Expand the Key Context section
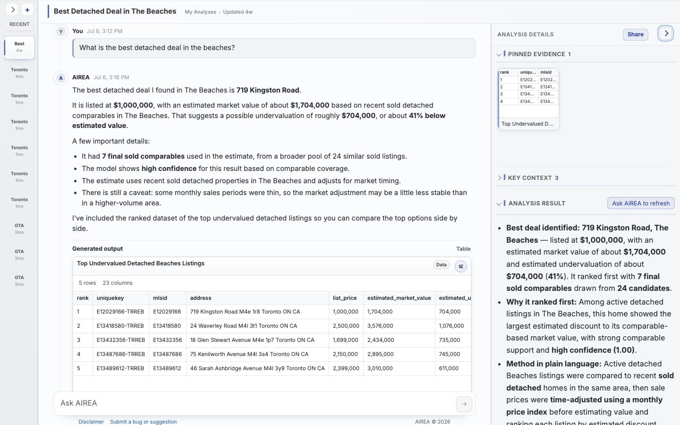 tap(500, 178)
